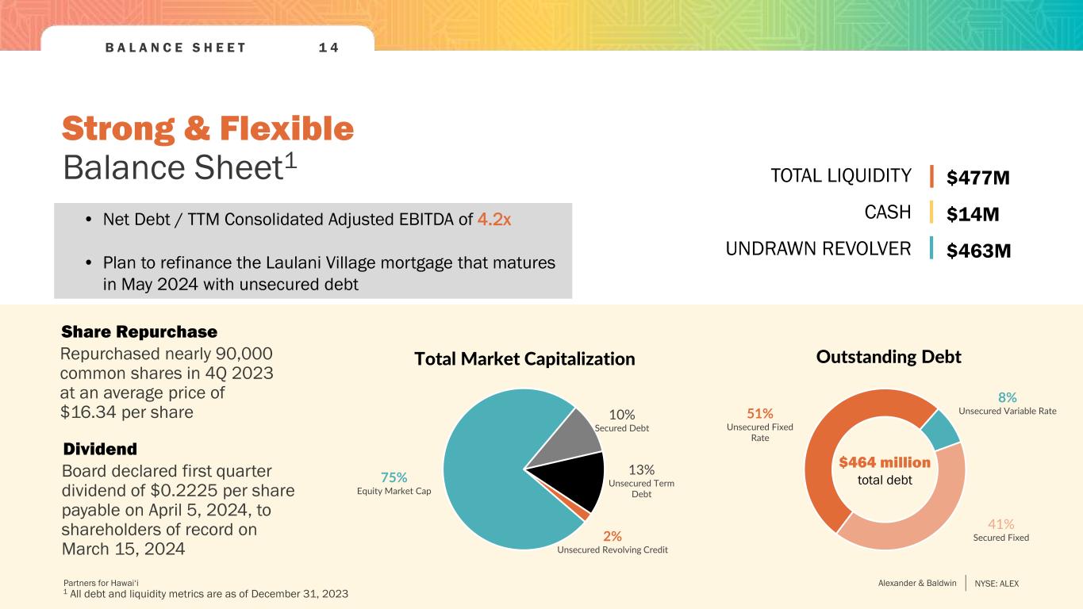This screenshot has height=609, width=1083.
Task: Click the $477M total liquidity value
Action: pyautogui.click(x=978, y=178)
